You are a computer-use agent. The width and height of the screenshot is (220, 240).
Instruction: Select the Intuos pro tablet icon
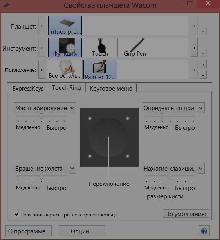coord(65,25)
